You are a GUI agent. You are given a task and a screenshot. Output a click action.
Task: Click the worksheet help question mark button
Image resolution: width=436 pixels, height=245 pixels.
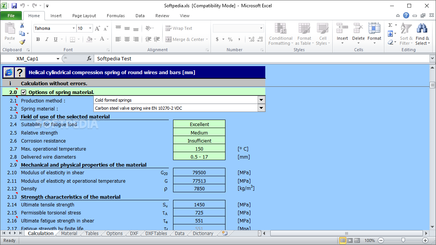(20, 73)
